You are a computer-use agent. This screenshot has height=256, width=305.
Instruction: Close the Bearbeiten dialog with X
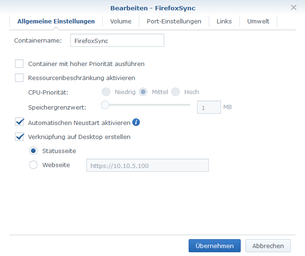coord(294,7)
